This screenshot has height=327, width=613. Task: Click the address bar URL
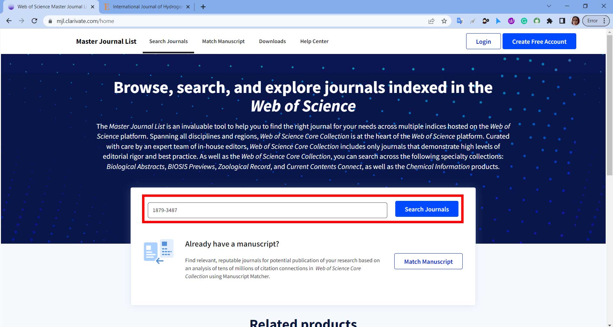tap(85, 21)
